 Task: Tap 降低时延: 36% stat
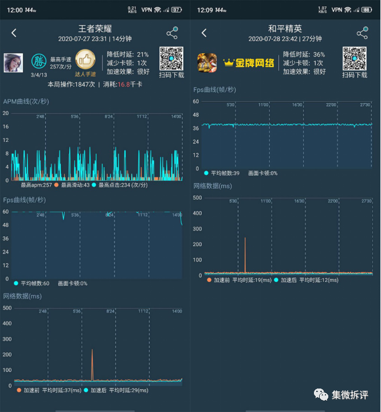(304, 55)
